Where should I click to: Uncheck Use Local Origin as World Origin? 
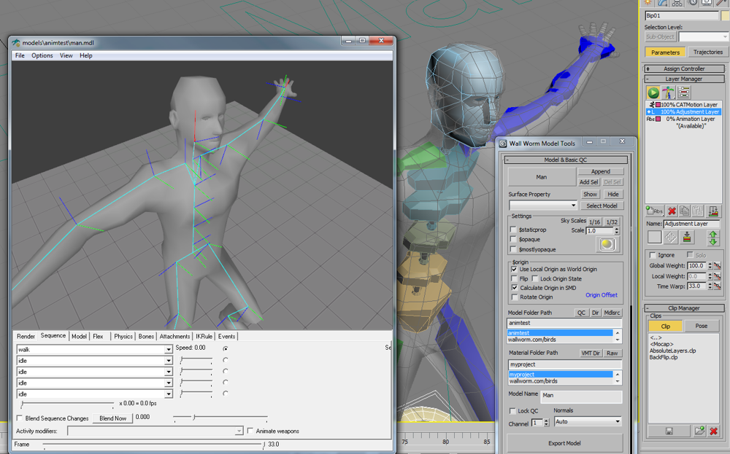pos(514,269)
